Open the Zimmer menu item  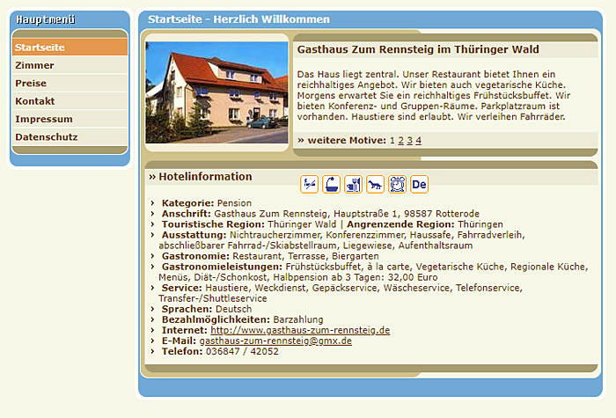coord(70,65)
